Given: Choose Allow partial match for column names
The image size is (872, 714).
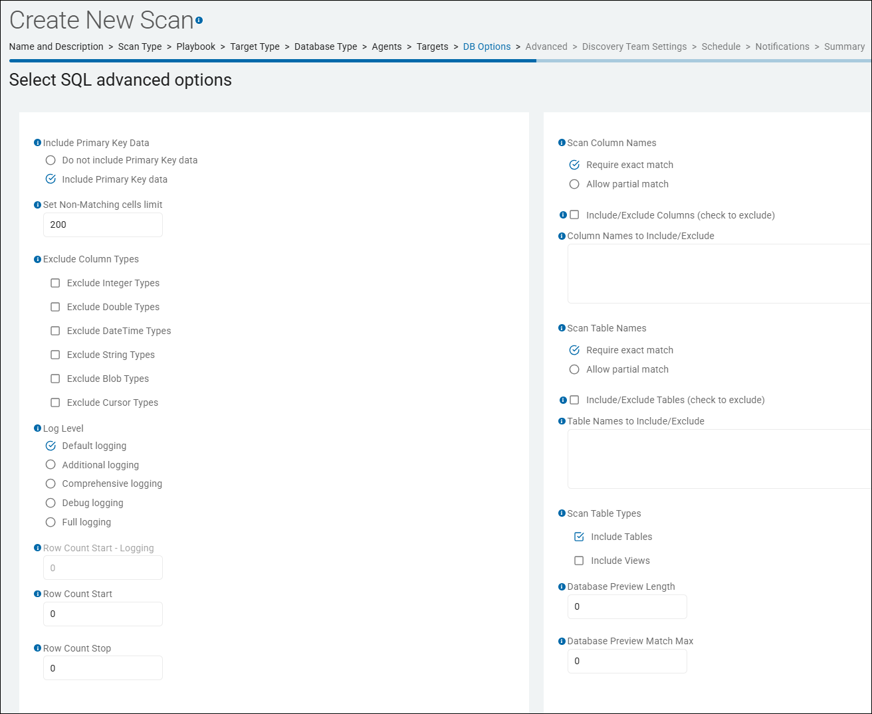Looking at the screenshot, I should [575, 184].
